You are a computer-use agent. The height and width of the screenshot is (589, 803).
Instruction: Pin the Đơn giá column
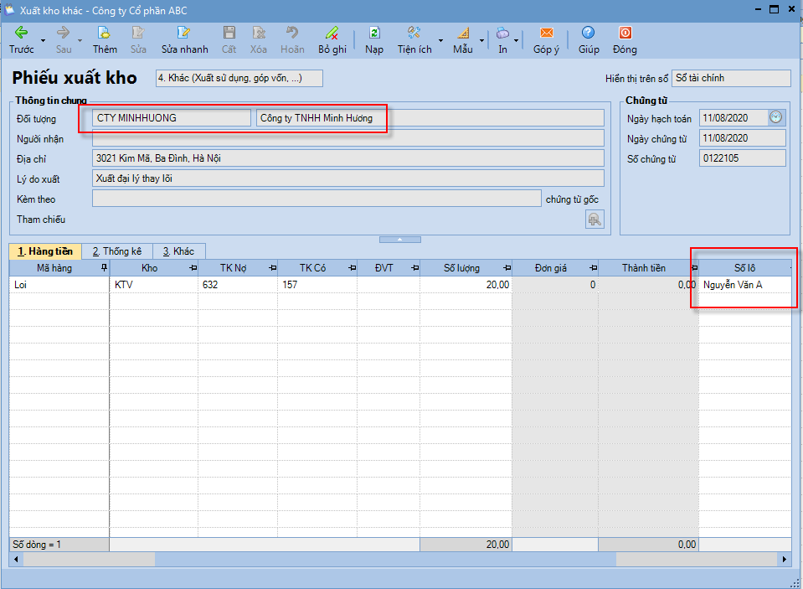[593, 267]
